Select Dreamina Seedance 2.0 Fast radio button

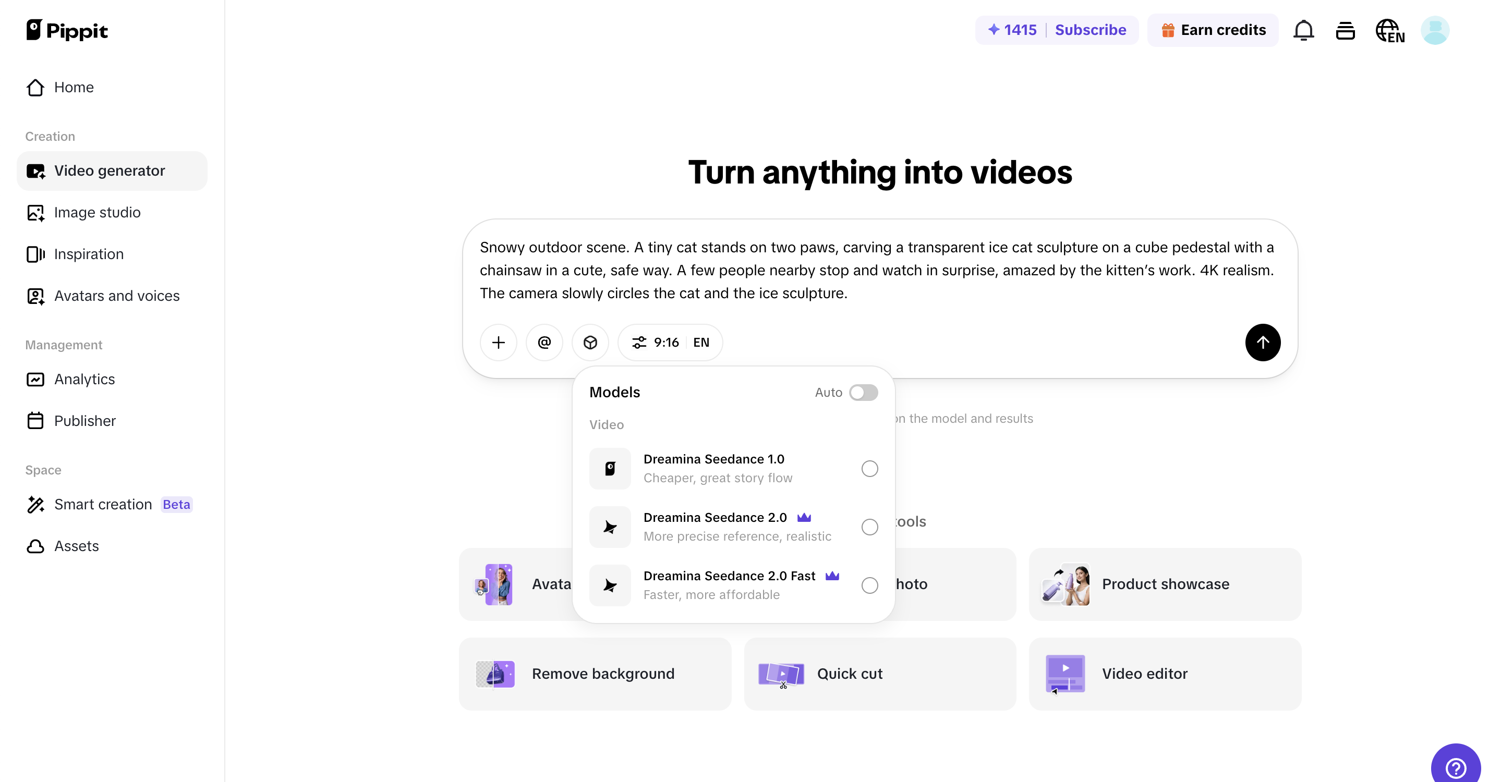click(x=869, y=585)
